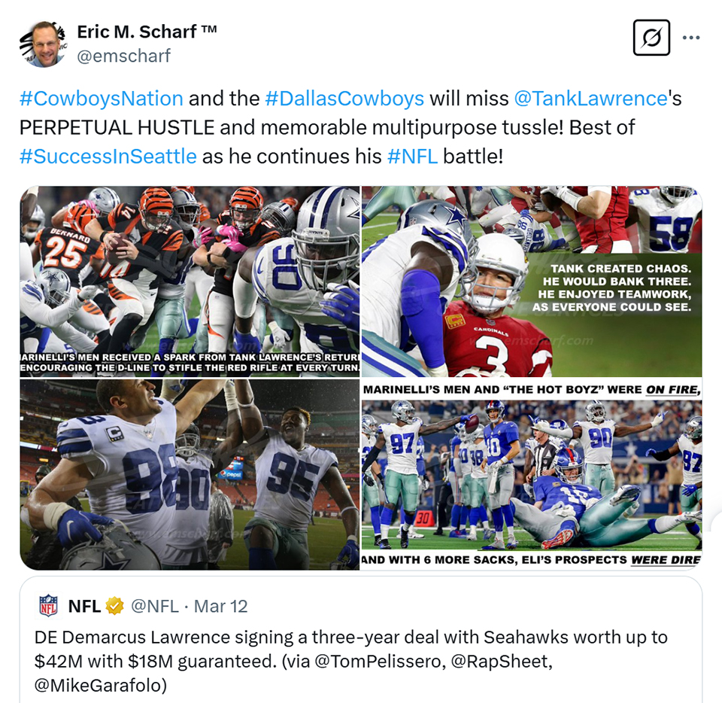View the photo of players 98 and 95
Image resolution: width=722 pixels, height=703 pixels.
coord(190,474)
